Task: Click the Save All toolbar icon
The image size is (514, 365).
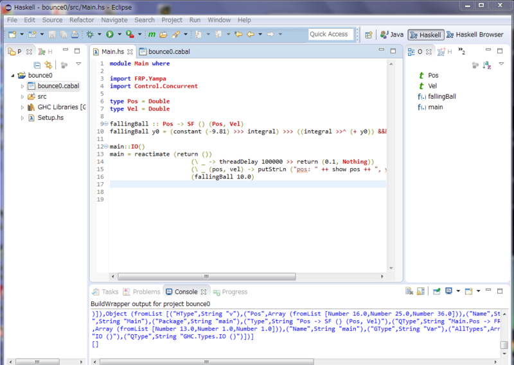Action: pos(63,35)
